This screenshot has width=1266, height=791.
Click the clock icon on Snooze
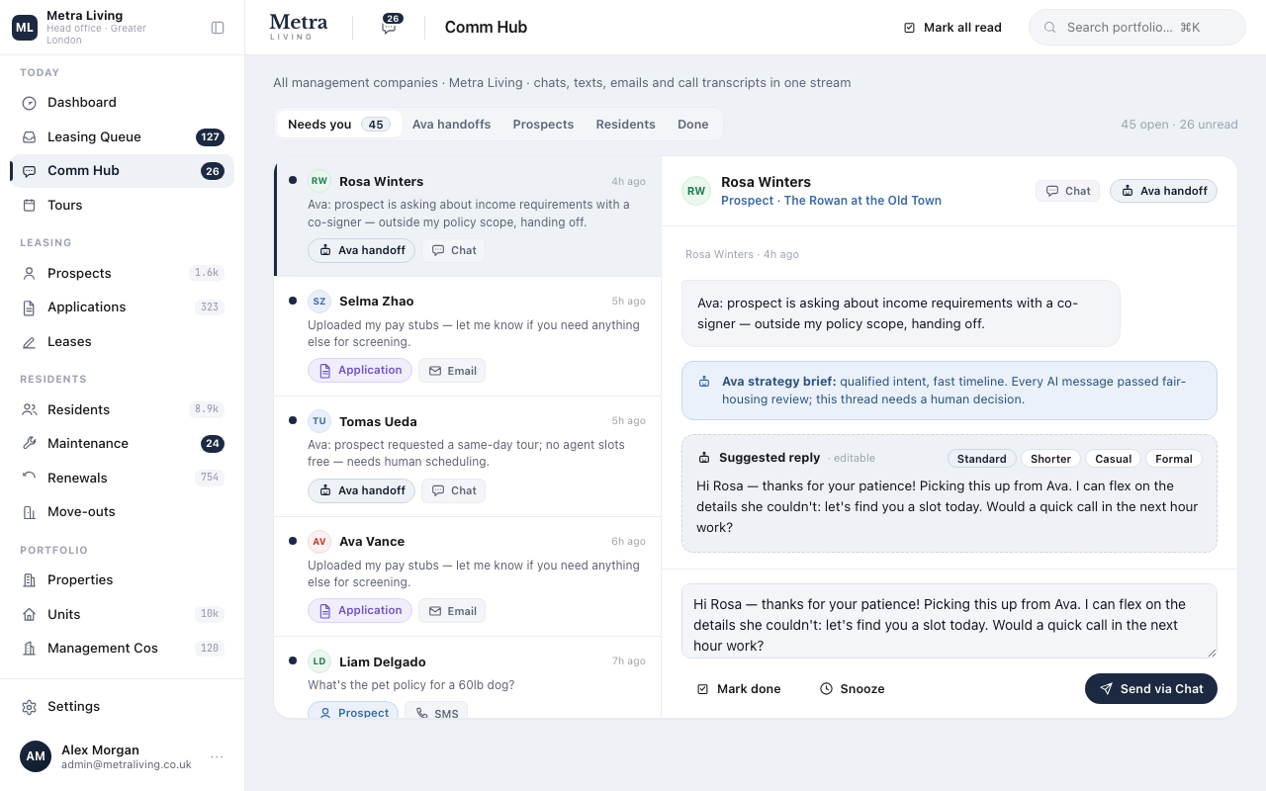tap(826, 689)
